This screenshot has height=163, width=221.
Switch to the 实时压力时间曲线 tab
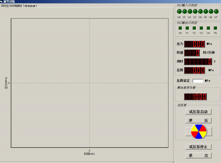pyautogui.click(x=11, y=6)
